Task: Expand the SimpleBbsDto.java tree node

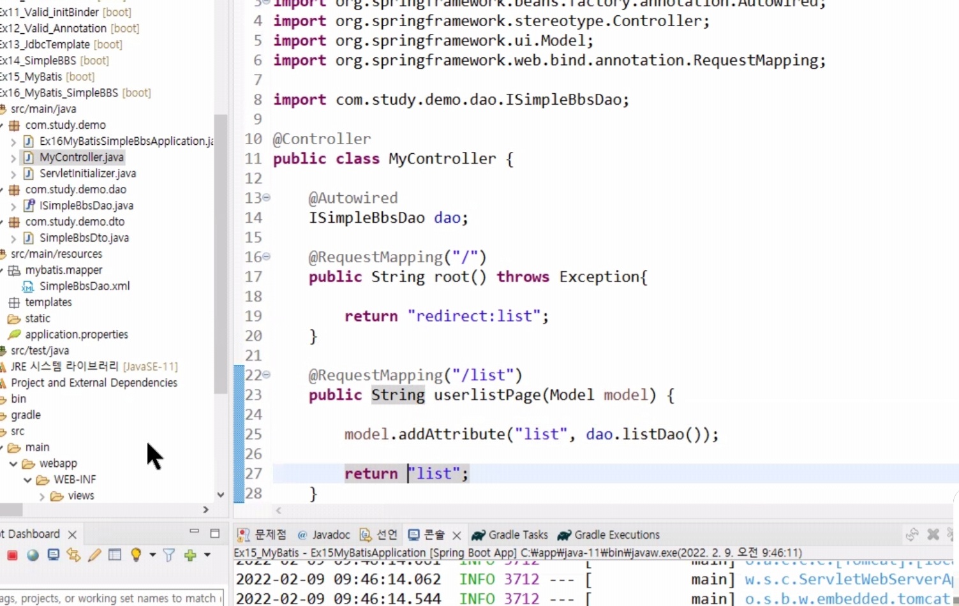Action: click(x=13, y=238)
